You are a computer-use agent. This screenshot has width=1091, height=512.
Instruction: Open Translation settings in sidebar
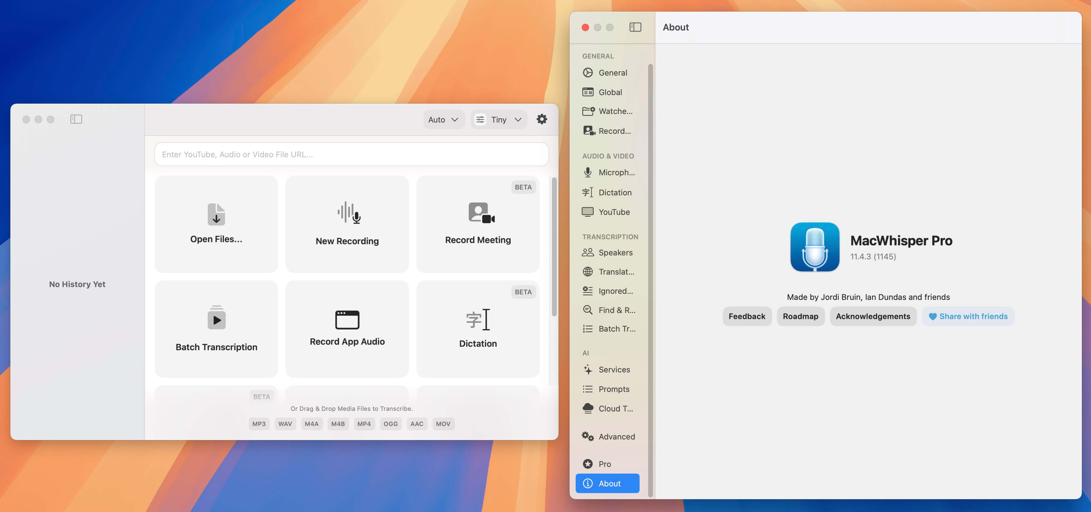(x=607, y=272)
